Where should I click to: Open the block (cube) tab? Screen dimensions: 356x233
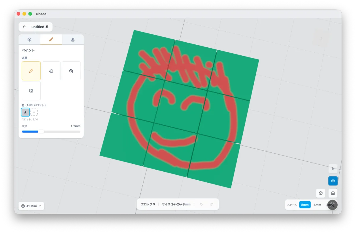pos(29,39)
